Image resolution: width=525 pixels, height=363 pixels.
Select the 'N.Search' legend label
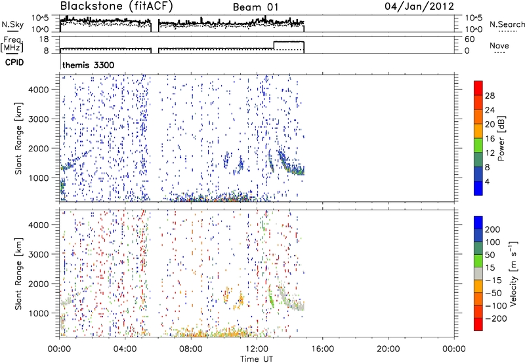pos(507,24)
